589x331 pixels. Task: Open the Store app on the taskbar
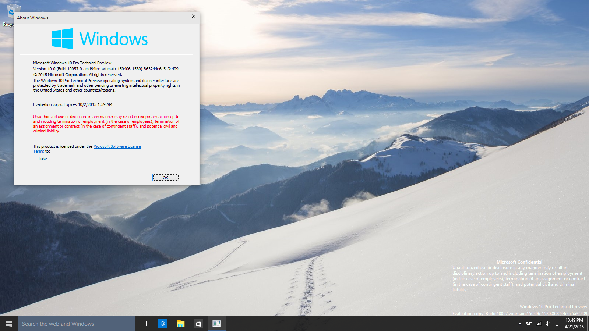[198, 324]
